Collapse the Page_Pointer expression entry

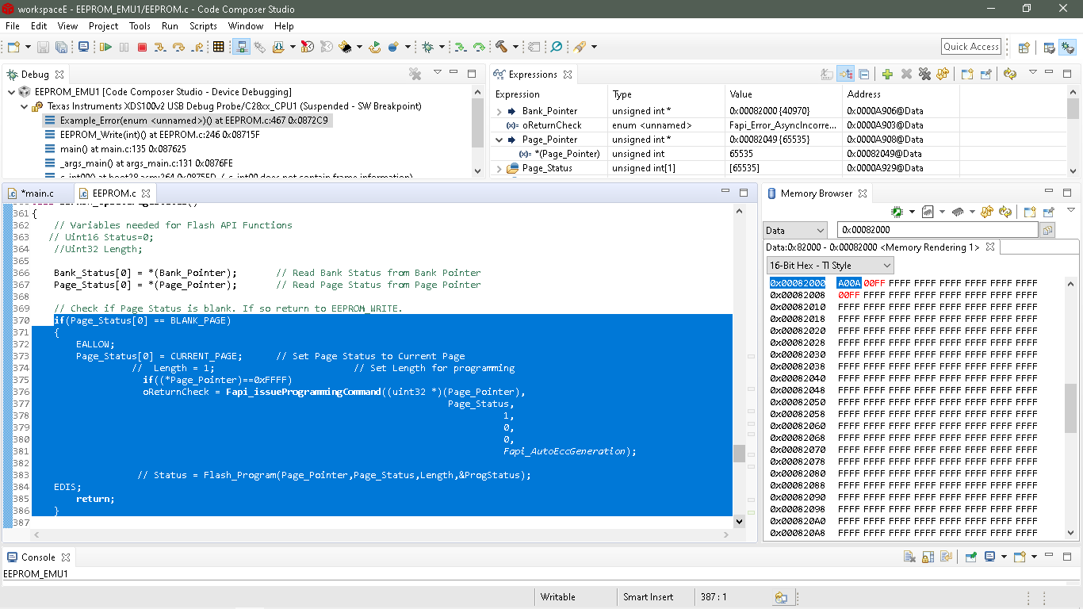[x=501, y=140]
